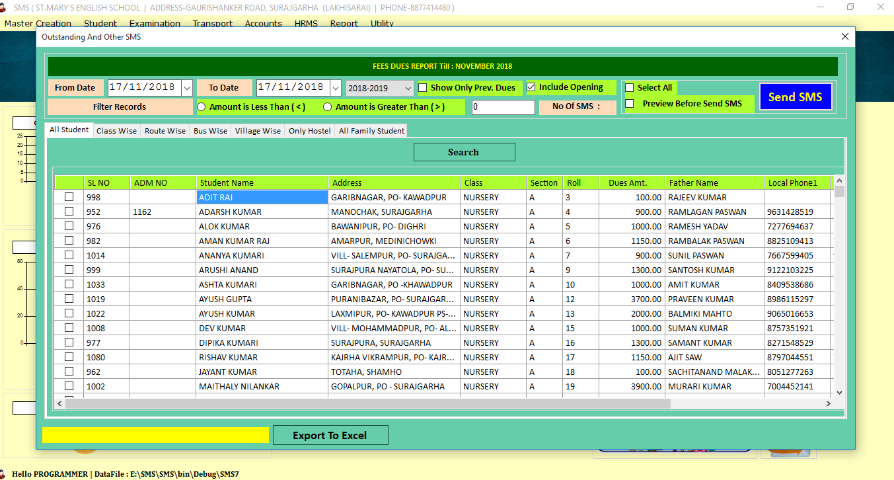Open the To Date dropdown calendar
The width and height of the screenshot is (894, 480).
point(335,88)
